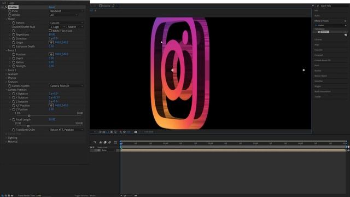
Task: Toggle stopwatch for Force 1 Depth
Action: click(x=14, y=59)
